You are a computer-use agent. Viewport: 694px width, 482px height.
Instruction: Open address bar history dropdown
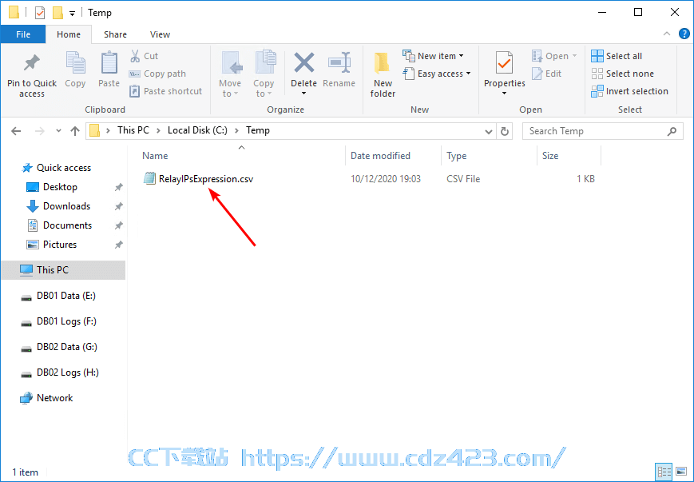(489, 131)
